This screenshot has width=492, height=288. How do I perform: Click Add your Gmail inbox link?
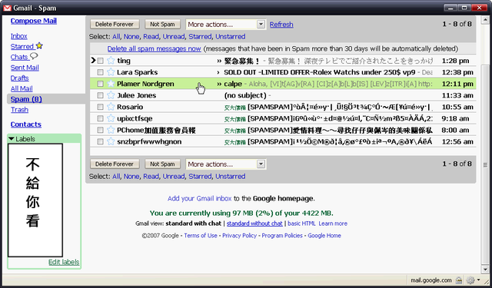200,198
